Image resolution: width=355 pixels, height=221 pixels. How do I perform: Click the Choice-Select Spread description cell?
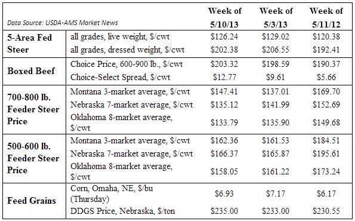click(x=120, y=77)
